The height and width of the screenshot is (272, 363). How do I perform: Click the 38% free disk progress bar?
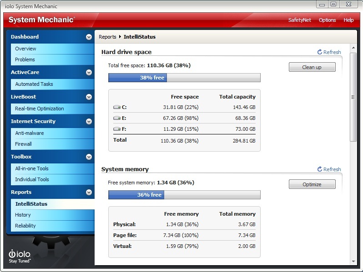point(184,78)
